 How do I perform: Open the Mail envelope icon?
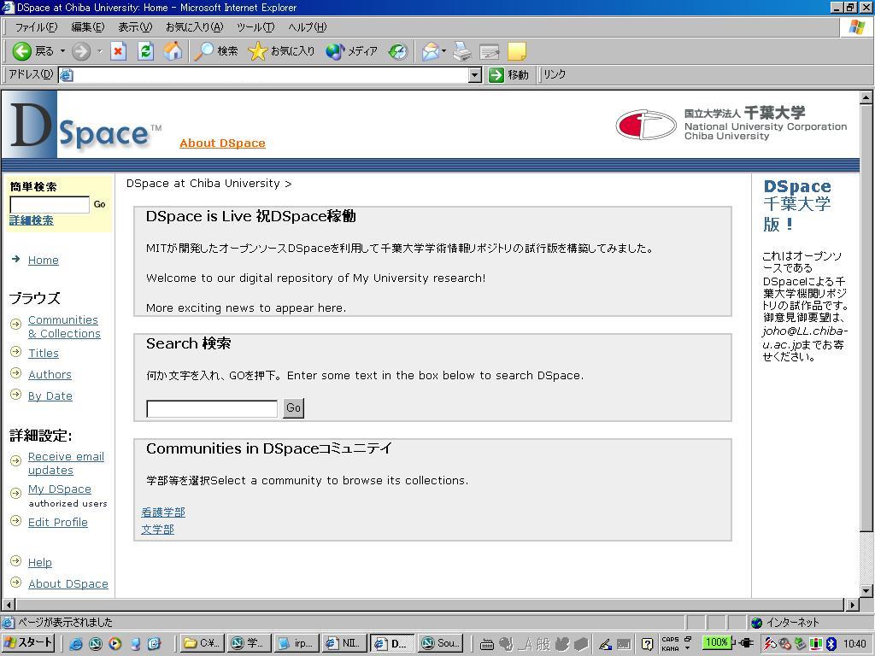click(431, 51)
